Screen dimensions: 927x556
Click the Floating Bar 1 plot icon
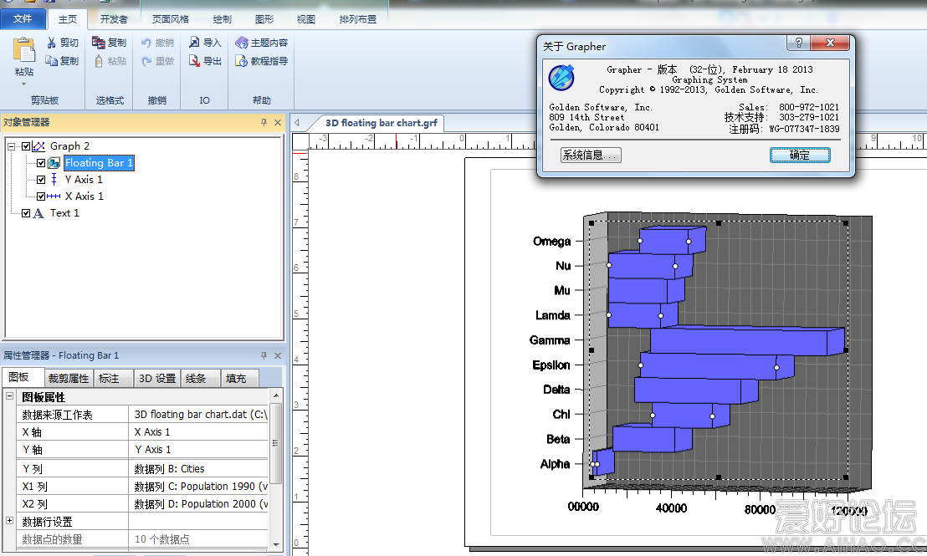click(54, 163)
